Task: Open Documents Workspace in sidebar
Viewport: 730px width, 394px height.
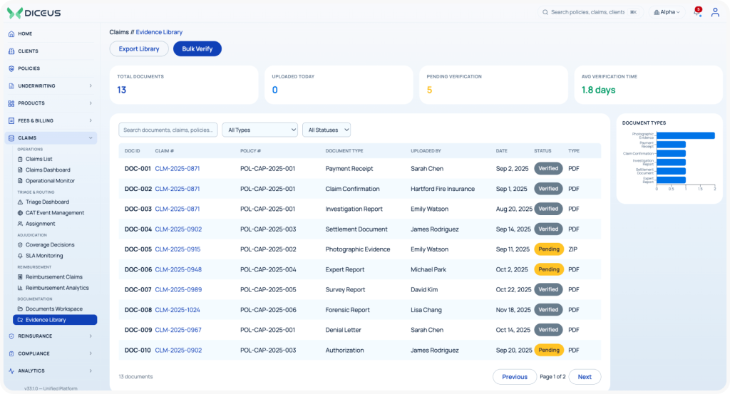Action: 54,309
